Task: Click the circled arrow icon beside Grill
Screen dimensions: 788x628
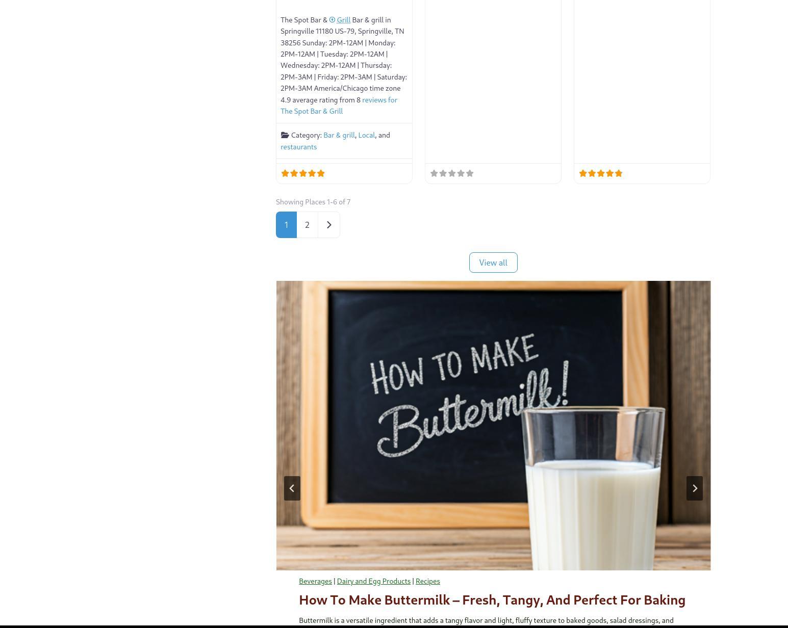Action: click(x=332, y=20)
